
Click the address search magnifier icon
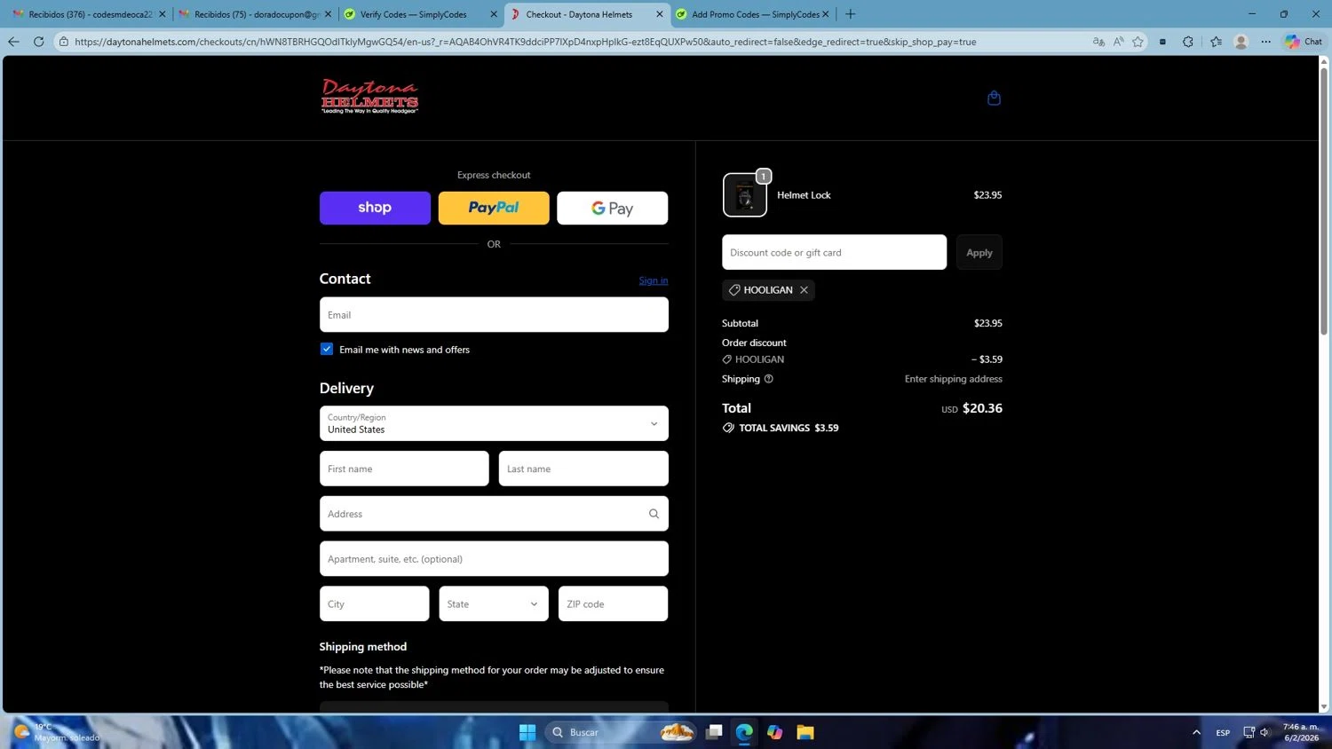pyautogui.click(x=654, y=514)
